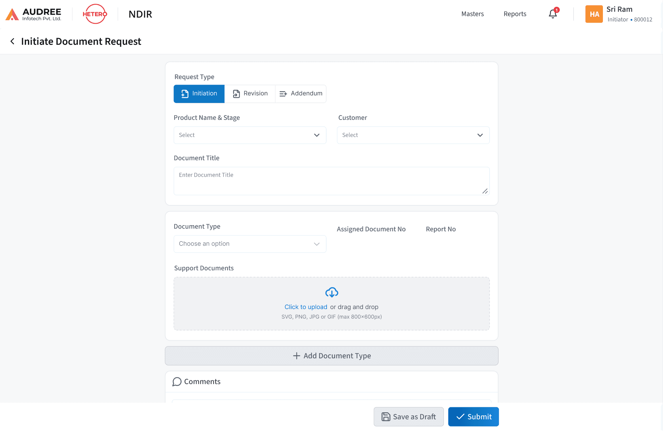663x431 pixels.
Task: Click the Click to upload link
Action: 306,307
